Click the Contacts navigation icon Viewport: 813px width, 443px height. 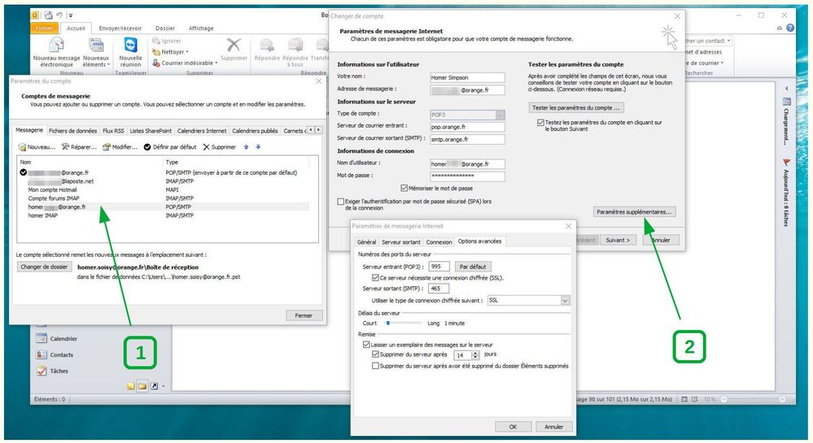tap(42, 354)
